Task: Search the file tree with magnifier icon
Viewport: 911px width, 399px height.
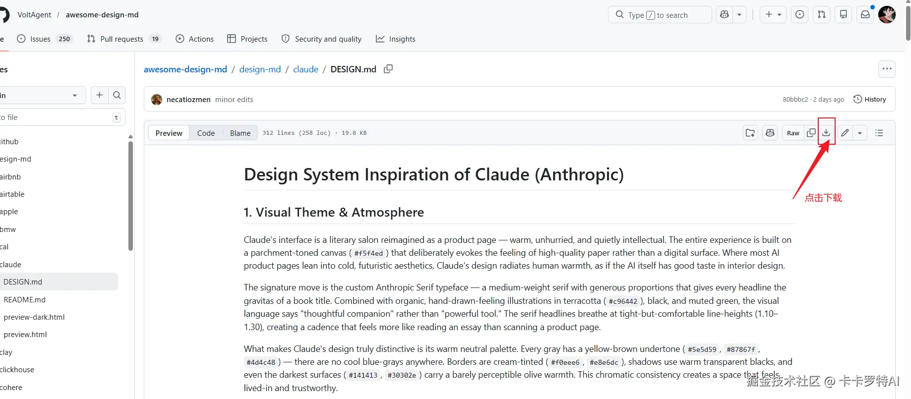Action: pyautogui.click(x=117, y=95)
